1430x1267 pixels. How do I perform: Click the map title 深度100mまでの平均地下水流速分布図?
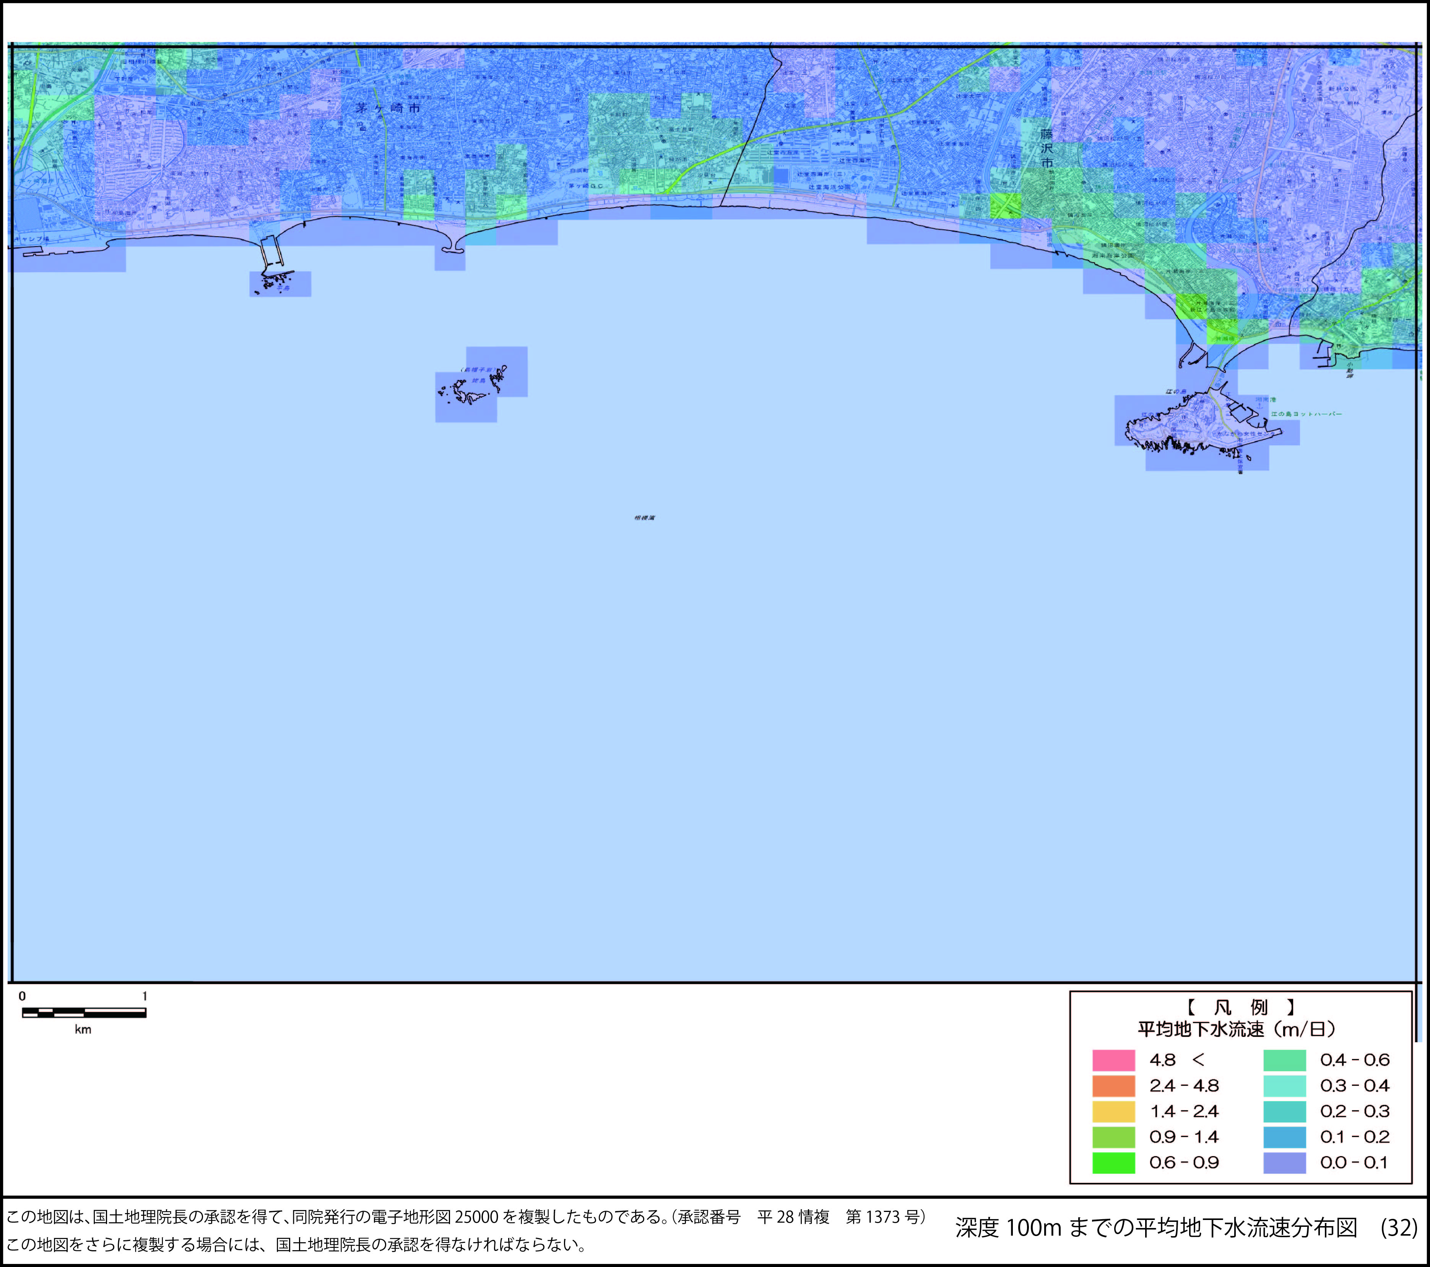tap(1156, 1228)
